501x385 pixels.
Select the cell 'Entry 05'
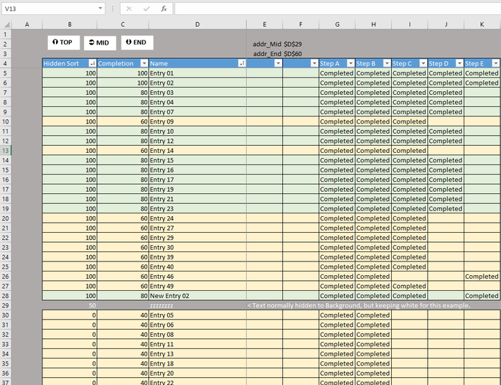pyautogui.click(x=197, y=315)
